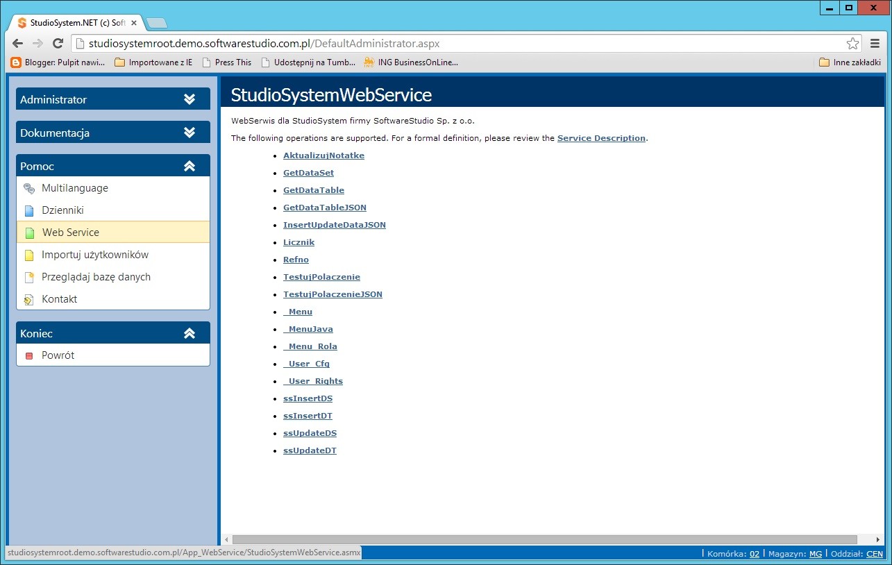The height and width of the screenshot is (565, 892).
Task: Expand the Administrator panel chevron
Action: 190,99
